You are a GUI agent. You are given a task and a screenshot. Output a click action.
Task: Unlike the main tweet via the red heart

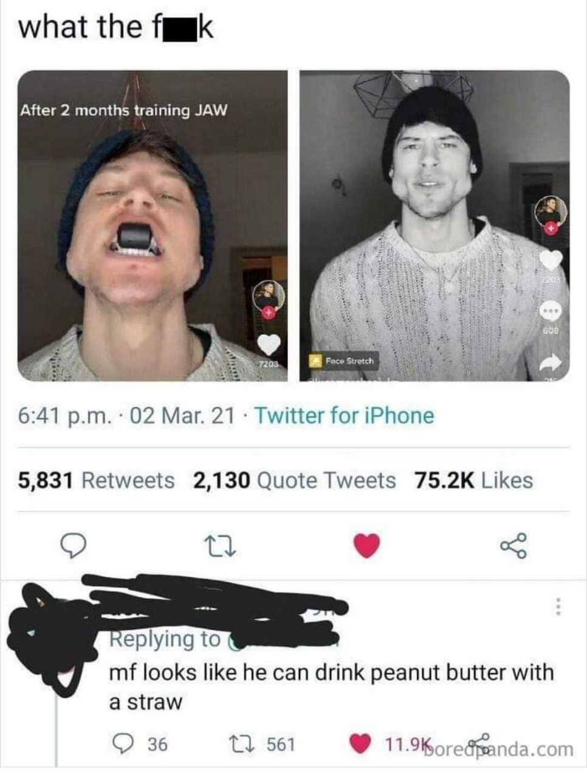click(366, 545)
